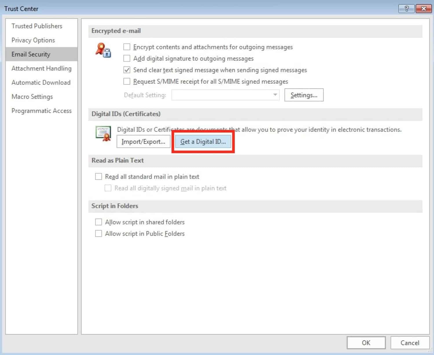Click the Get a Digital ID button
Screen dimensions: 434x355
(203, 142)
